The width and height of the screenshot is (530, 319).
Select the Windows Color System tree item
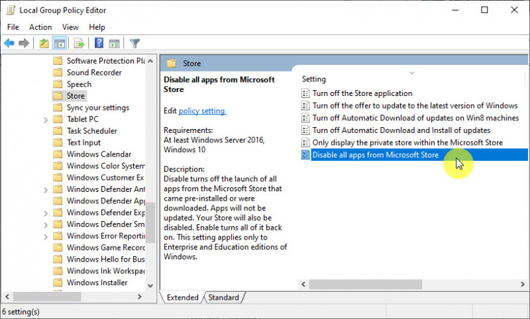[x=106, y=165]
